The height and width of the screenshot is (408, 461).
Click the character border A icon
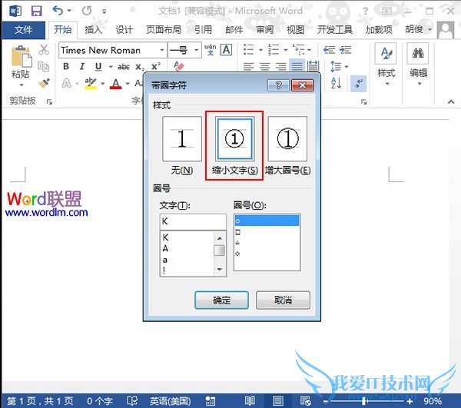tap(227, 50)
